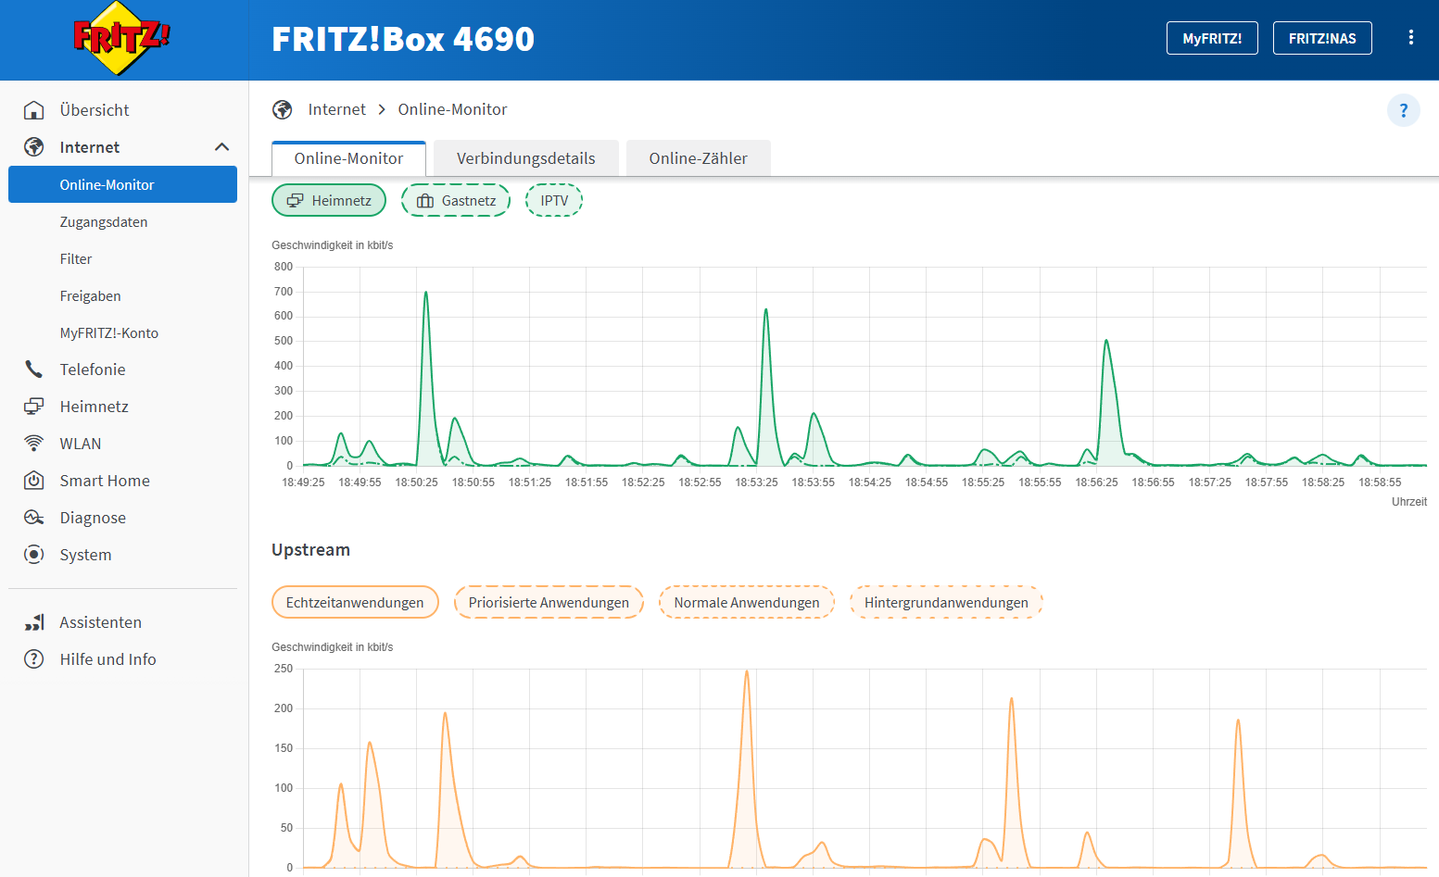Viewport: 1439px width, 877px height.
Task: Click the Assistenten icon
Action: [x=34, y=622]
